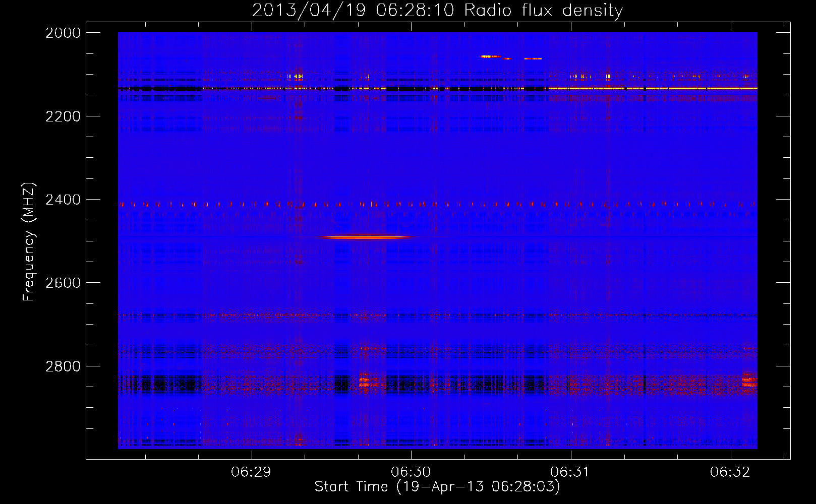
Task: Click the 2200 frequency tick label
Action: (63, 116)
